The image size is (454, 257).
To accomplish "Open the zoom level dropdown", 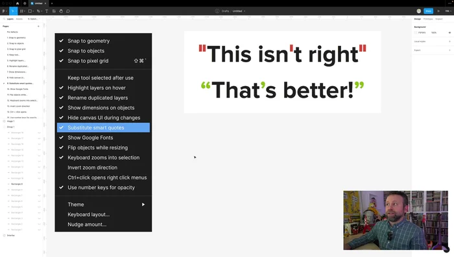I will 448,11.
